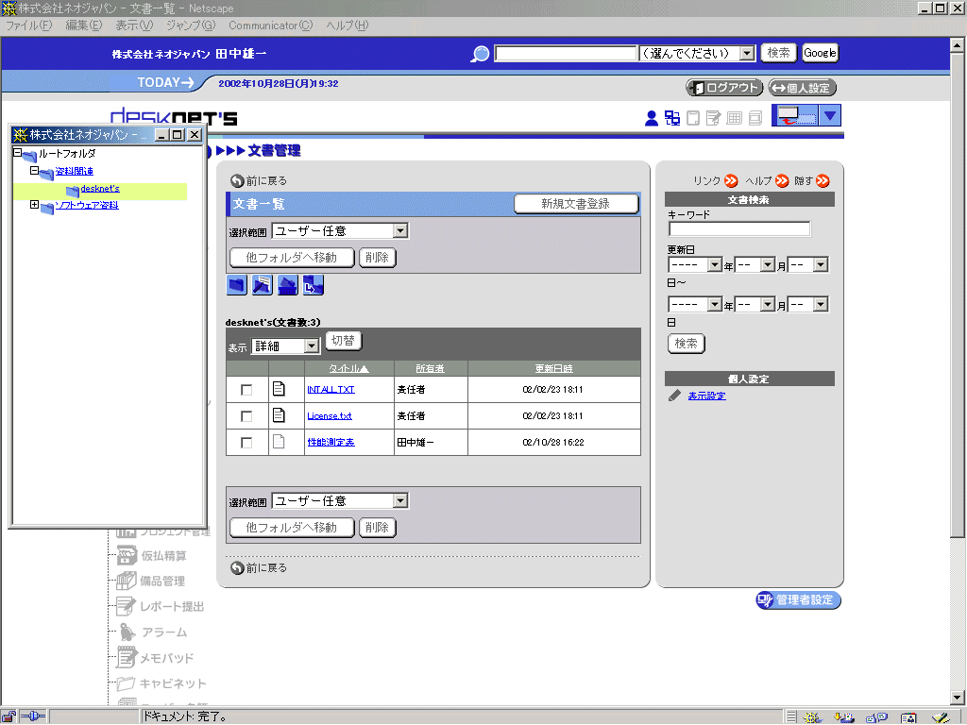Click the キーワード search input field

[x=738, y=228]
